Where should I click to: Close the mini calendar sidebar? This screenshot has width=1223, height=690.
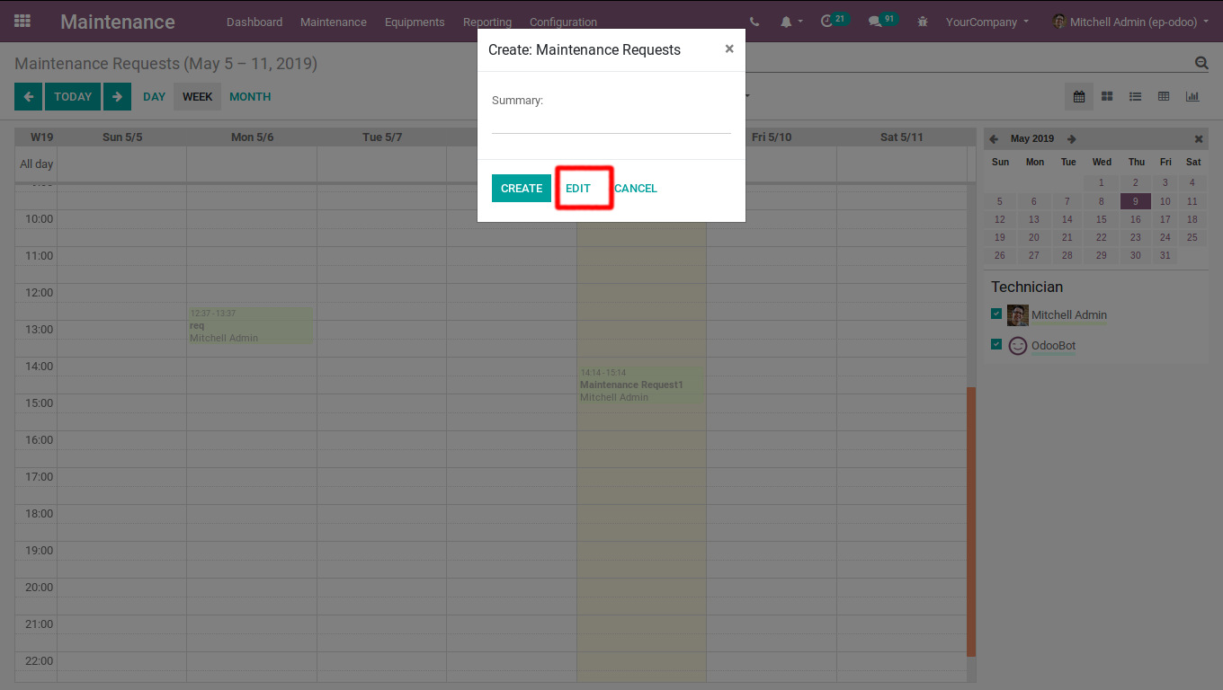coord(1199,139)
